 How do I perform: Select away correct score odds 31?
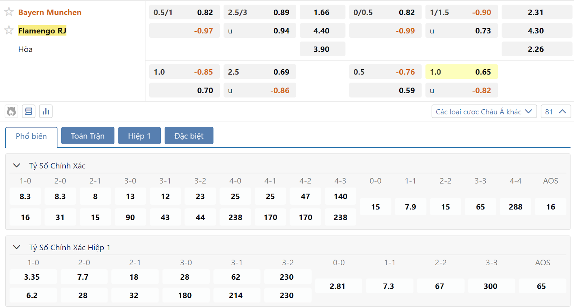pos(60,217)
